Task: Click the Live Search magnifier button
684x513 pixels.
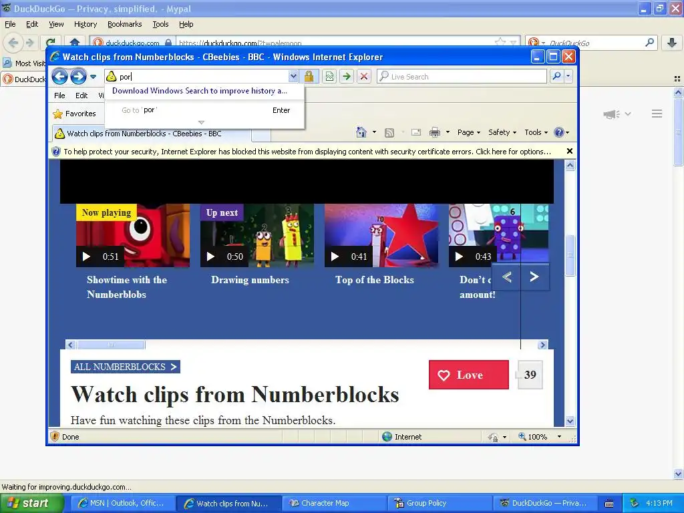Action: [556, 76]
